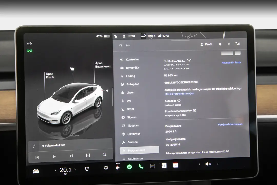This screenshot has width=277, height=185.
Task: Tap Åpne Bagasjerom
Action: 103,65
